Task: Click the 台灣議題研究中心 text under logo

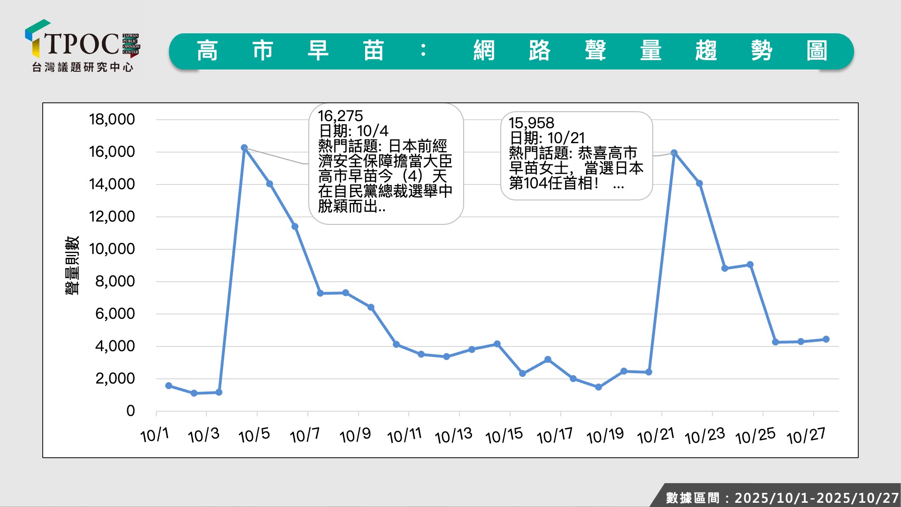Action: (83, 68)
